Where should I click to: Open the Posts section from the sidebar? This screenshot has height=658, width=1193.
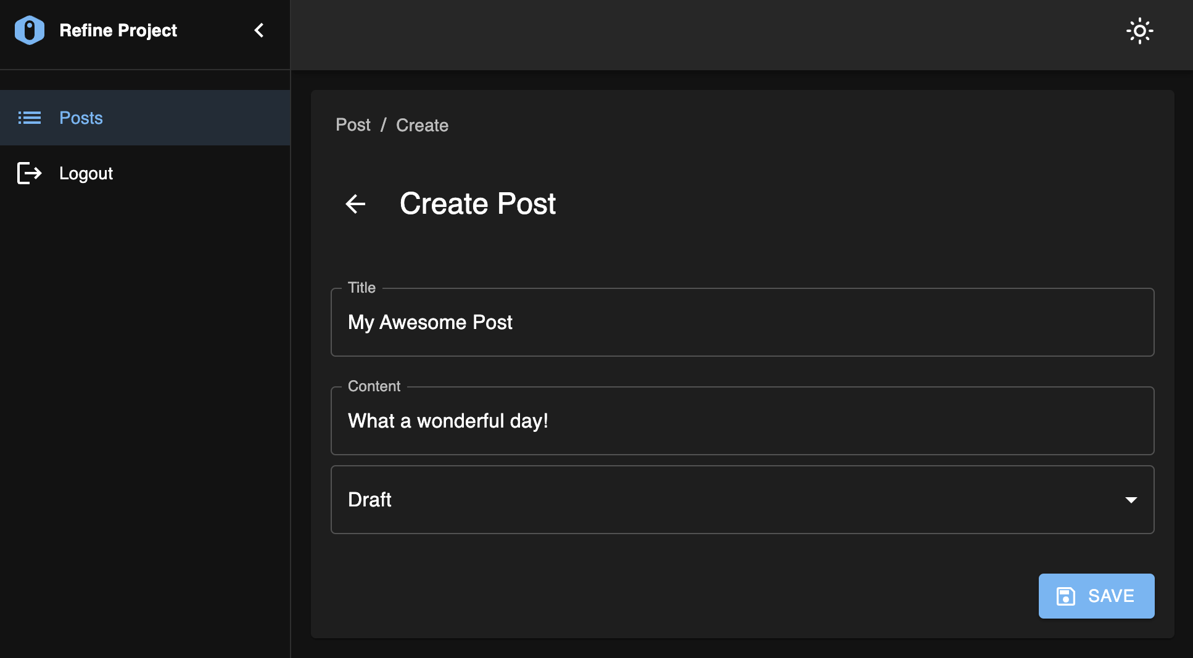pos(81,118)
